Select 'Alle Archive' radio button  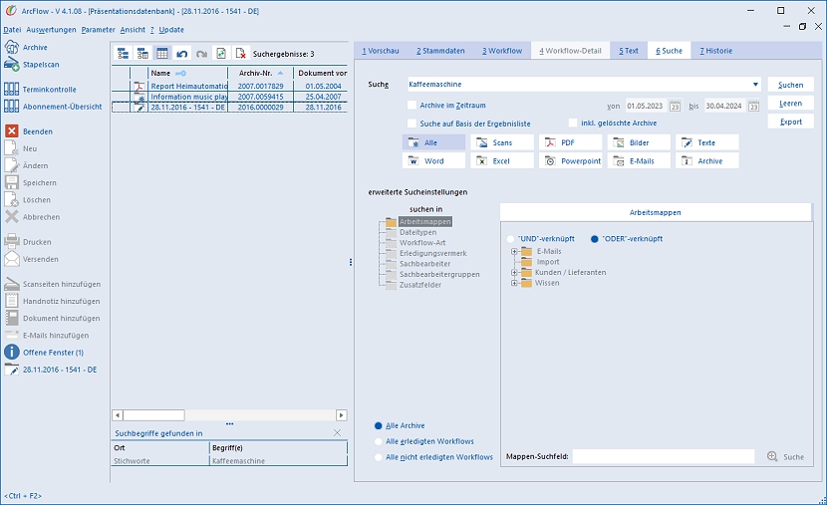tap(379, 426)
